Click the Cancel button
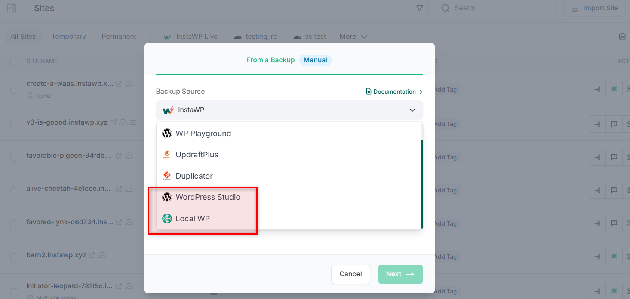 (x=350, y=274)
